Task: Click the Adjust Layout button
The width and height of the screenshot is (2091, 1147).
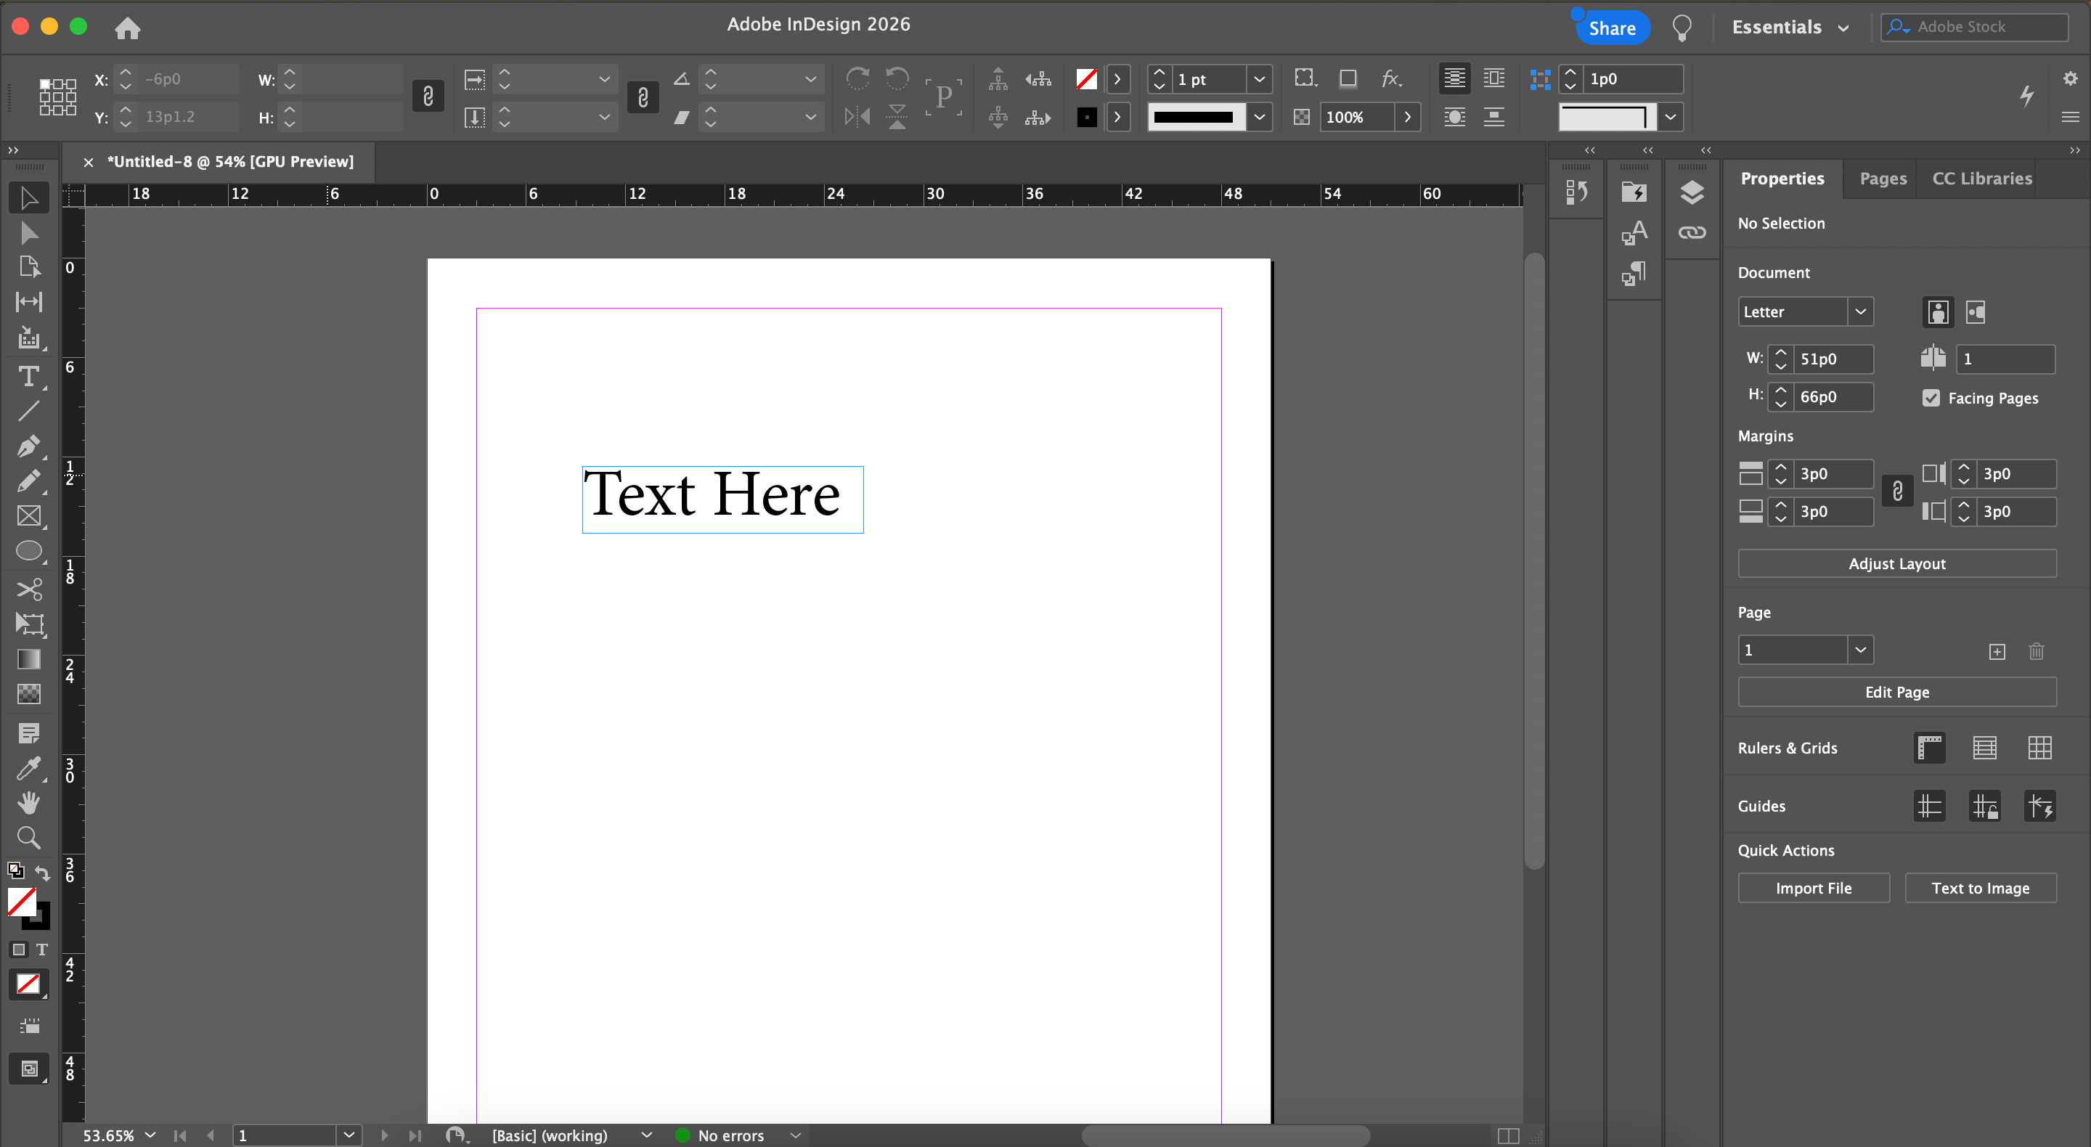Action: [1896, 563]
